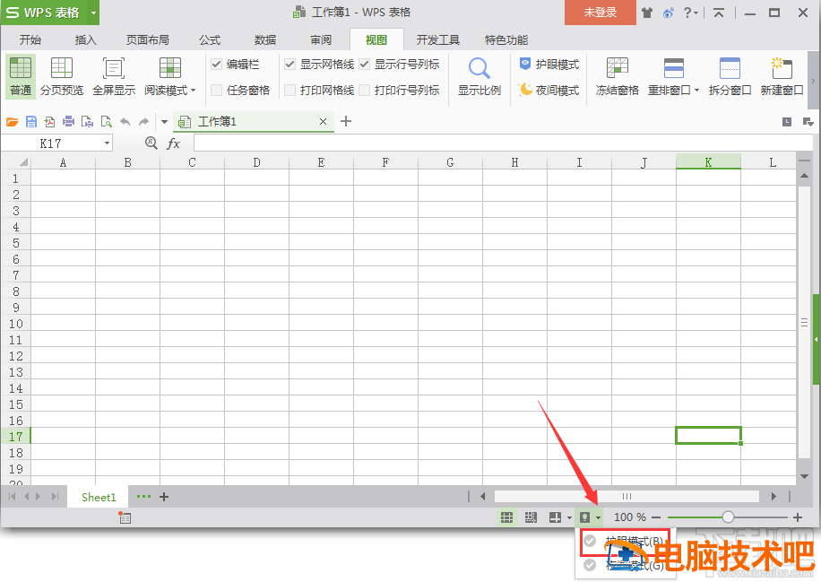
Task: Open the skin (shirt) icon in title bar
Action: [x=647, y=13]
